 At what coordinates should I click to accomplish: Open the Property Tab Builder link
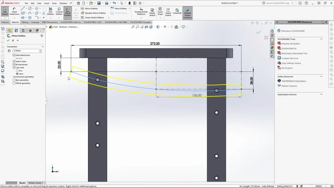coord(290,44)
